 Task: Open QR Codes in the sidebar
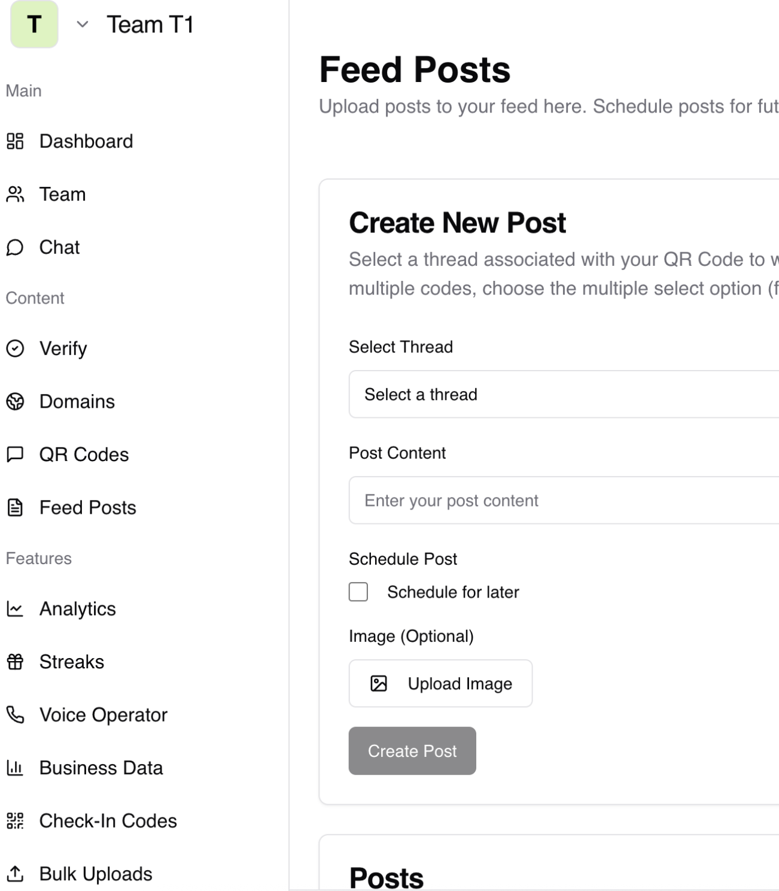(84, 454)
